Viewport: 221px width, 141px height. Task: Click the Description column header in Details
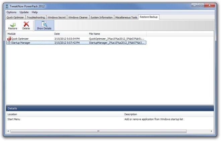click(x=168, y=114)
